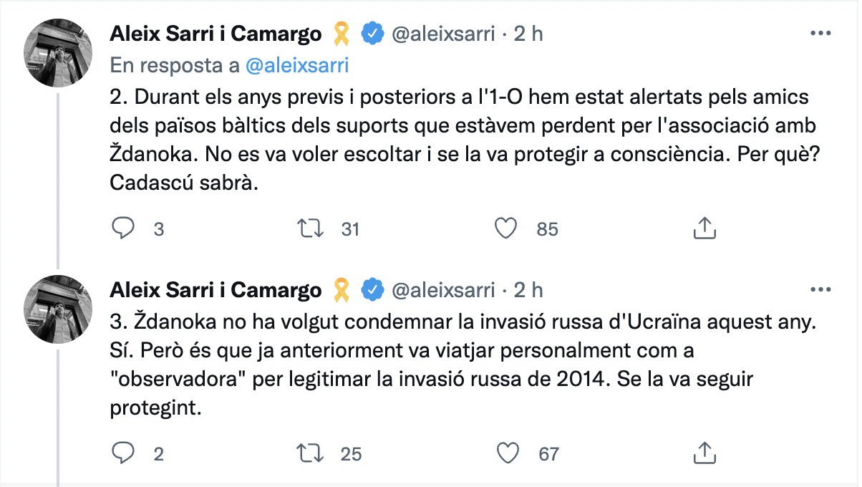The image size is (862, 487).
Task: Open the tweet text starting with '3. Ždanoka'
Action: tap(458, 364)
